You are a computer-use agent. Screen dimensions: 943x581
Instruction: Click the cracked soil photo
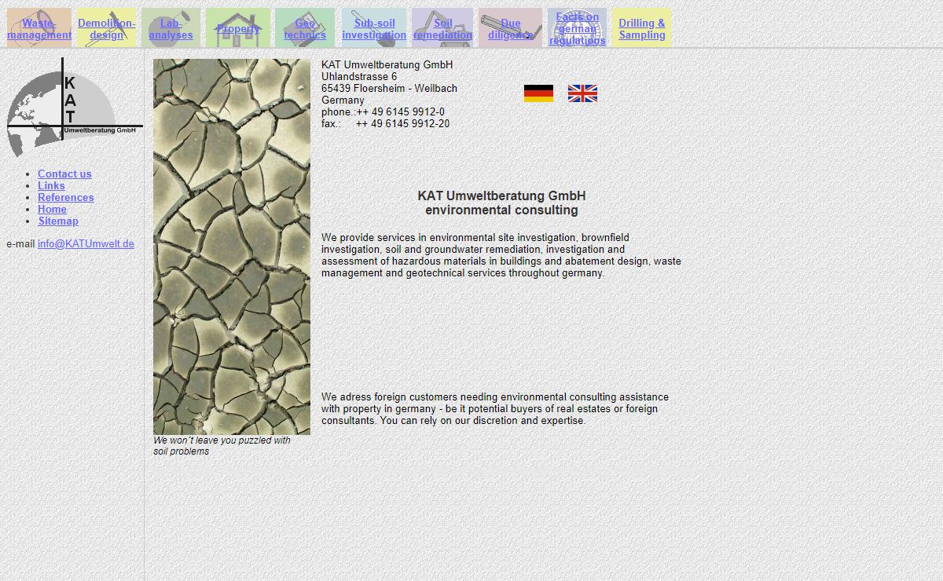tap(232, 247)
